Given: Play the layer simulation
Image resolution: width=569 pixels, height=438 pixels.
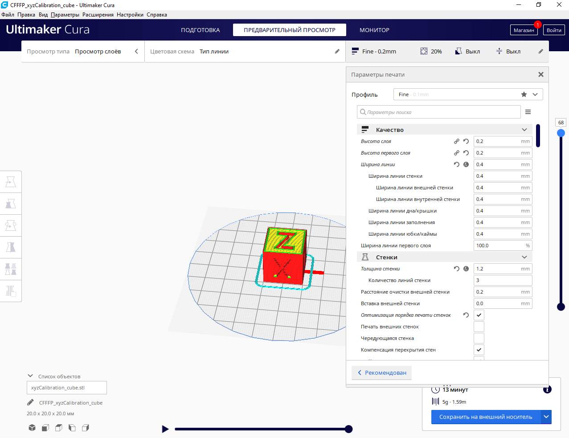Looking at the screenshot, I should [x=165, y=429].
